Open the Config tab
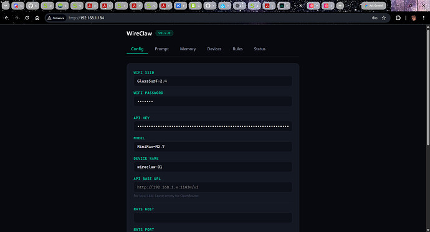This screenshot has height=232, width=430. click(137, 49)
